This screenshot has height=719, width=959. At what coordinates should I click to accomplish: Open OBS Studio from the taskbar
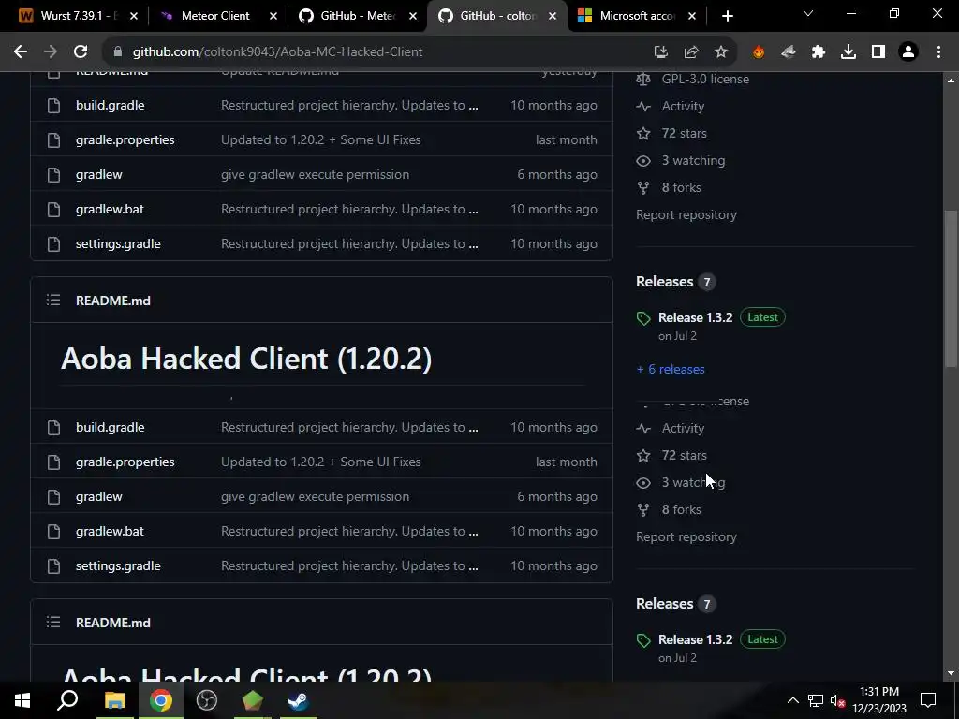pyautogui.click(x=207, y=700)
